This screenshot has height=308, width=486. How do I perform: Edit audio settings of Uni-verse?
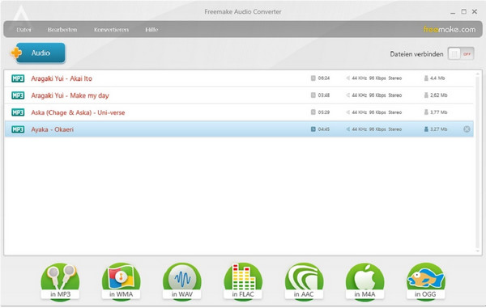click(373, 112)
